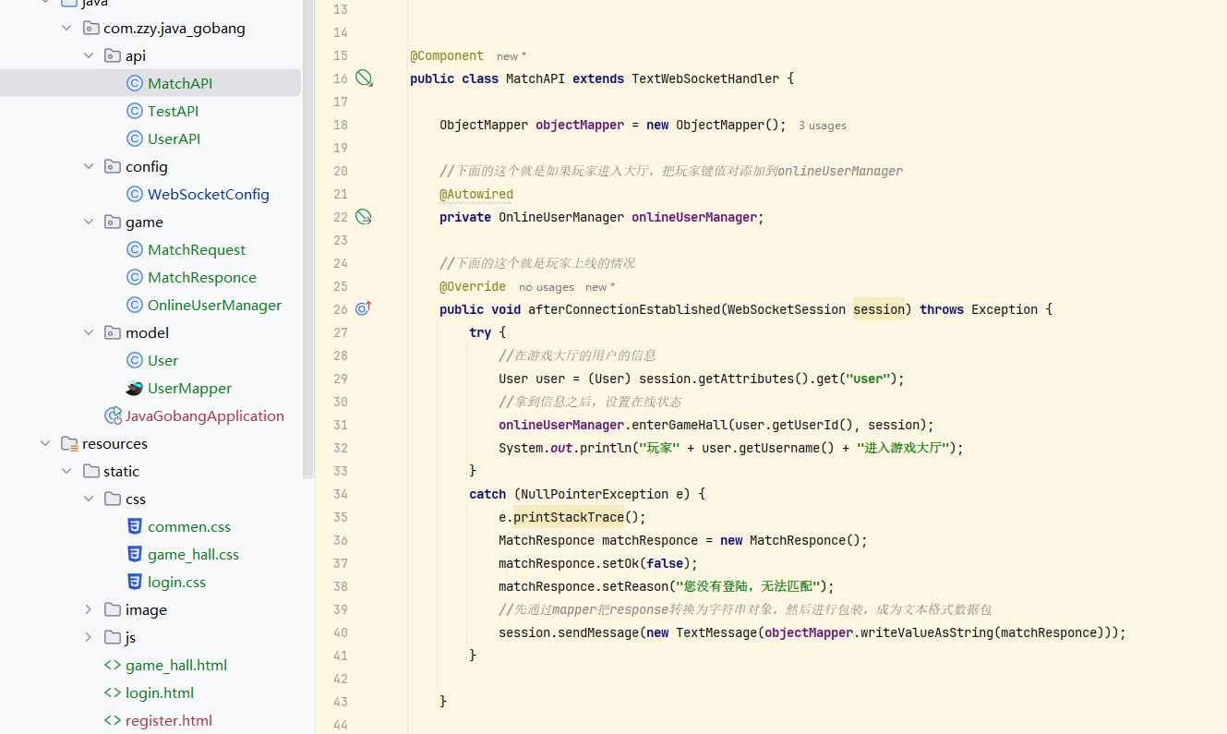
Task: Click the login.css file icon
Action: (x=134, y=582)
